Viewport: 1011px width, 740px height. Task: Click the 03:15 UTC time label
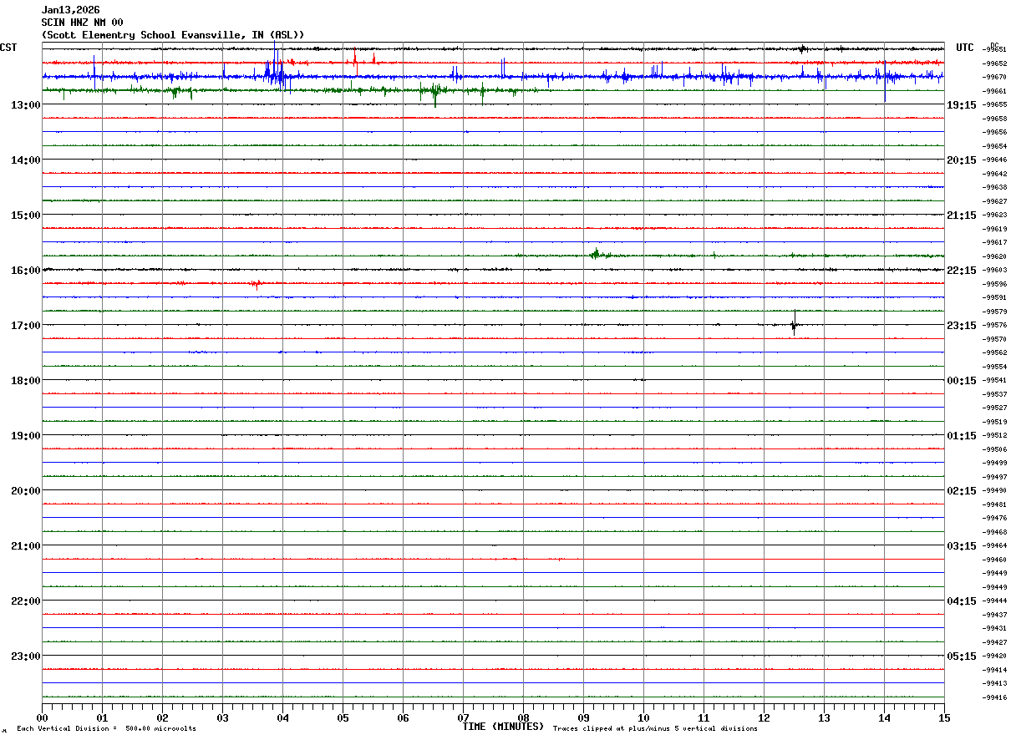(x=962, y=546)
